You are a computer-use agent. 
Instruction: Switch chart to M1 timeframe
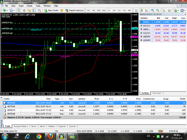pyautogui.click(x=88, y=10)
